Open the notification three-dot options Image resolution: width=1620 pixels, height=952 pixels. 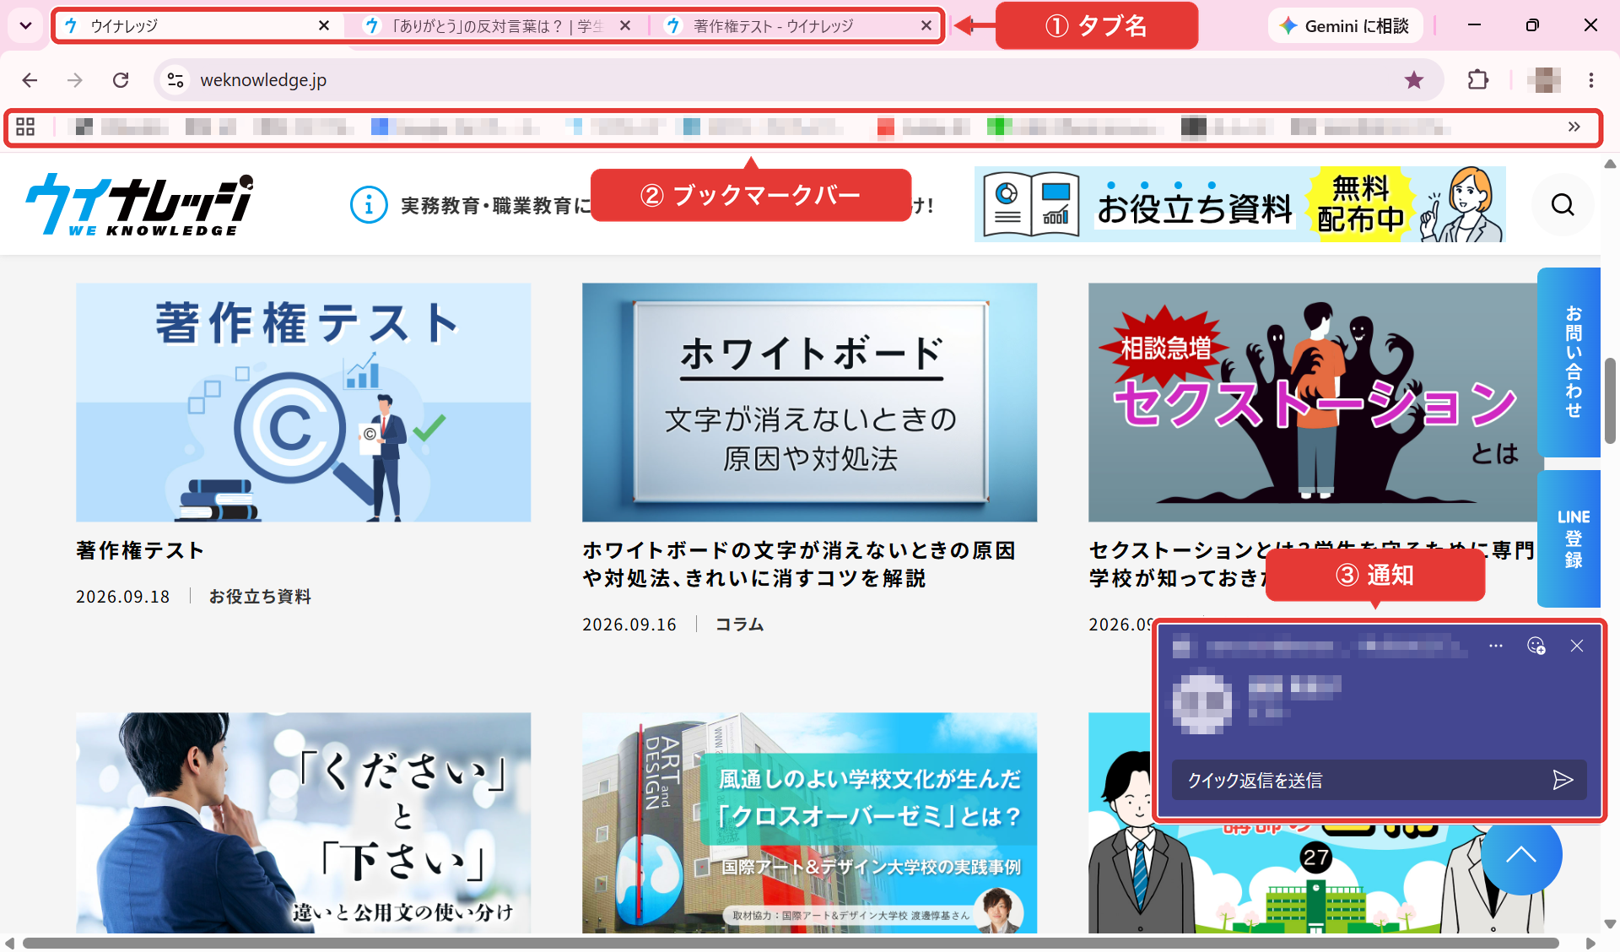(1496, 646)
